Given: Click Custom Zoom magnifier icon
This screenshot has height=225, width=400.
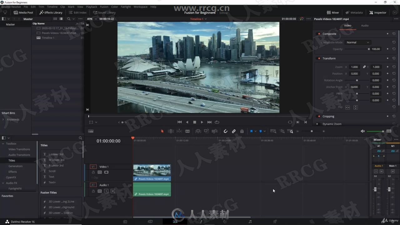Looking at the screenshot, I should (290, 131).
